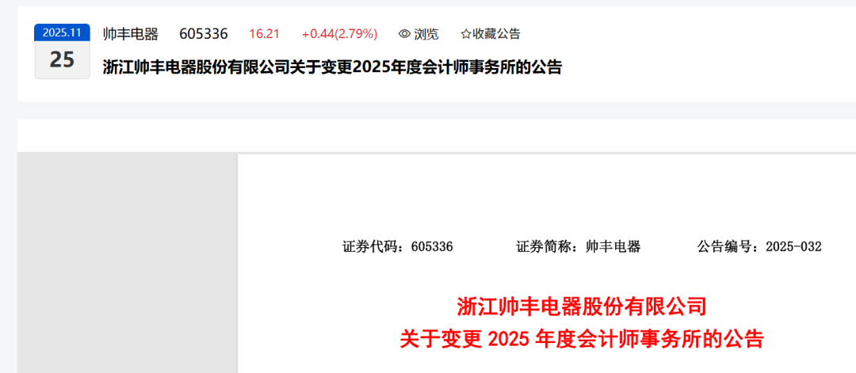
Task: Click red subtitle 关于变更 2025 年度会计师事务所的公告
Action: (582, 340)
